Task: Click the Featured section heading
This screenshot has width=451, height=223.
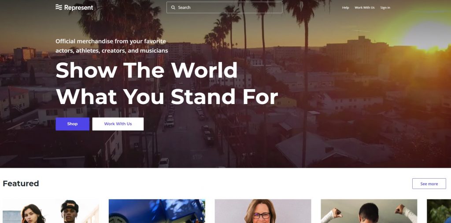Action: click(21, 183)
